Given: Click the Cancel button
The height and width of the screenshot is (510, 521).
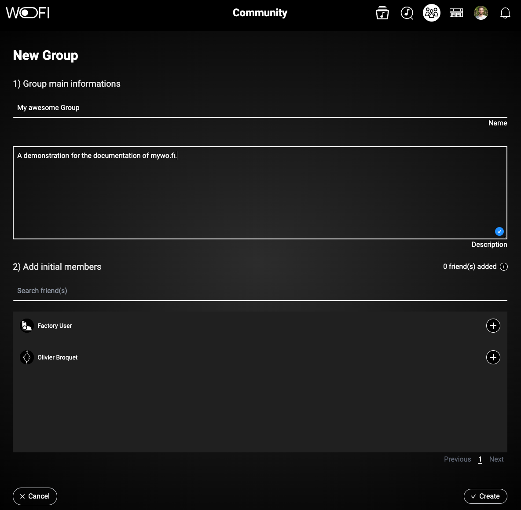Looking at the screenshot, I should tap(35, 496).
